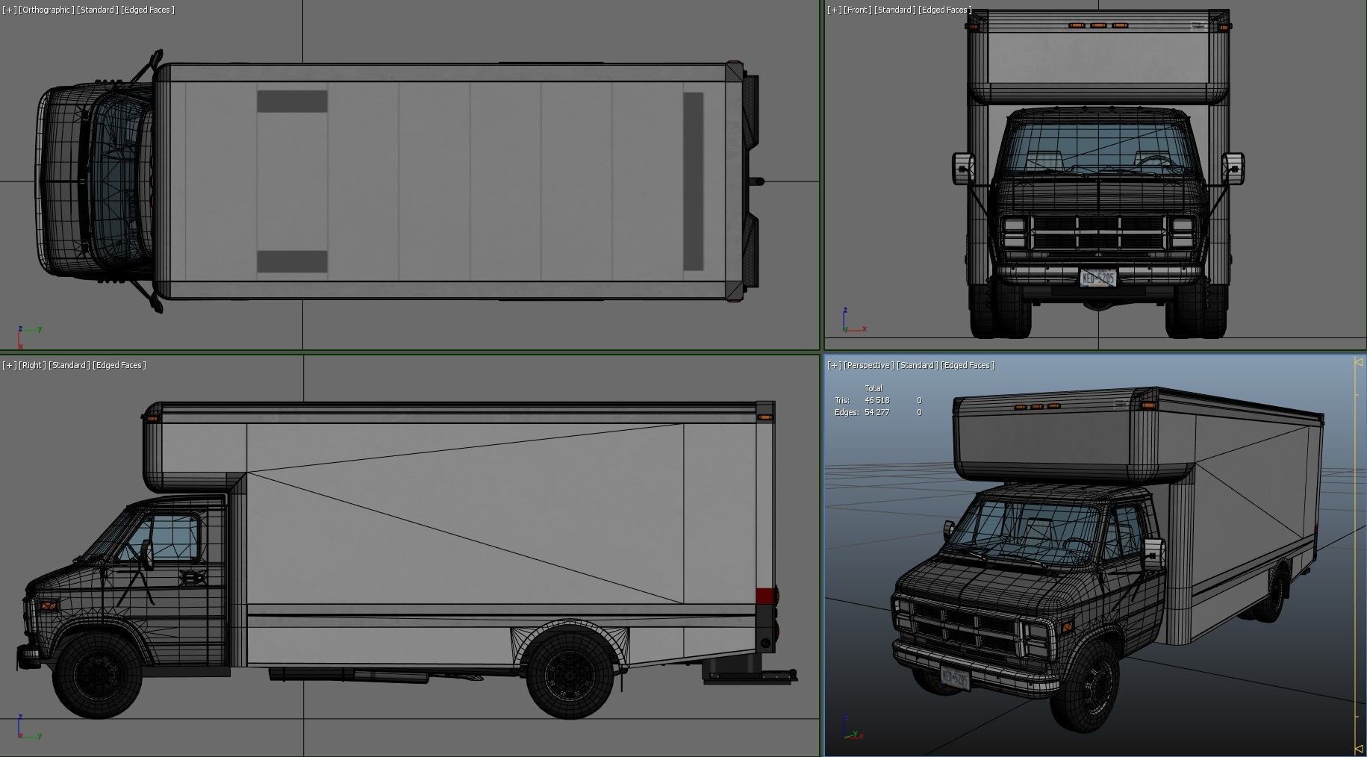Click the axis tripod in Perspective viewport
Viewport: 1367px width, 757px height.
click(852, 726)
